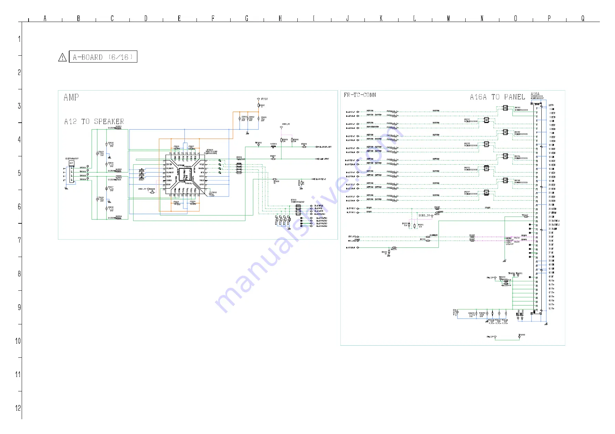Image resolution: width=615 pixels, height=434 pixels.
Task: Click the R4156 filter component symbol
Action: (x=505, y=180)
